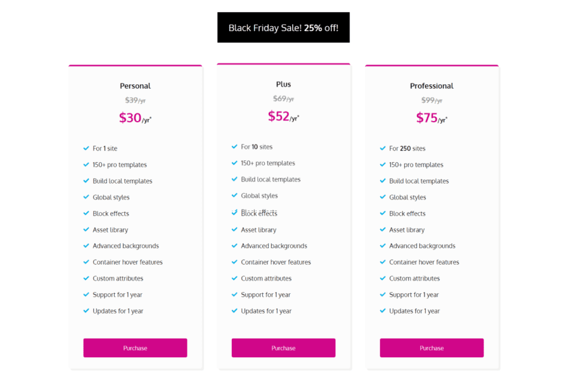562x380 pixels.
Task: Click the Purchase button under Personal plan
Action: (135, 348)
